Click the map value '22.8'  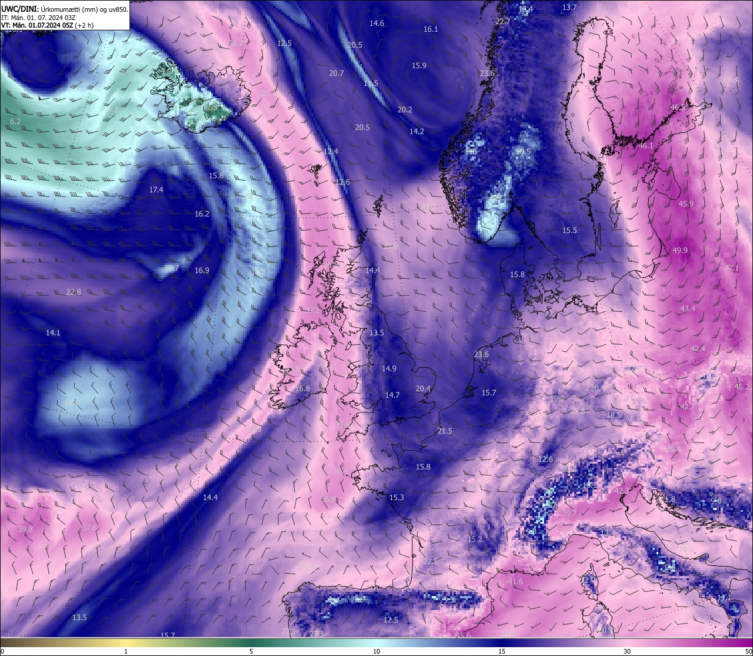[x=74, y=292]
